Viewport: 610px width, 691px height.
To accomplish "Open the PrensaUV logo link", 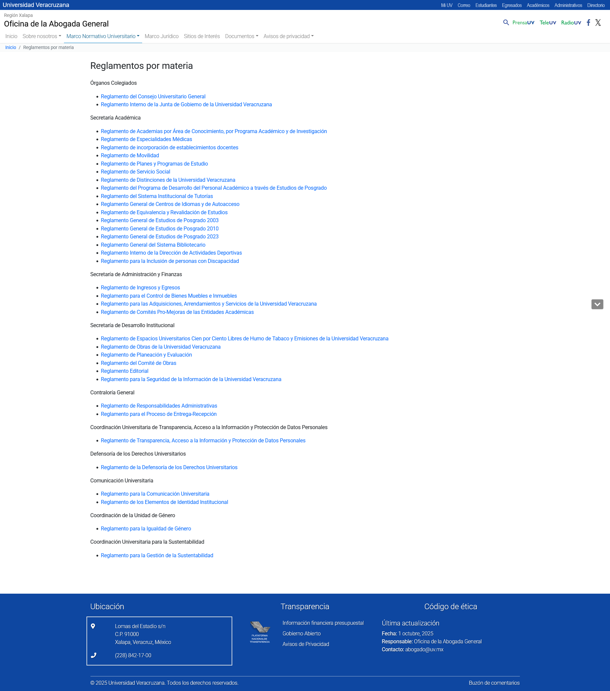I will [x=523, y=23].
